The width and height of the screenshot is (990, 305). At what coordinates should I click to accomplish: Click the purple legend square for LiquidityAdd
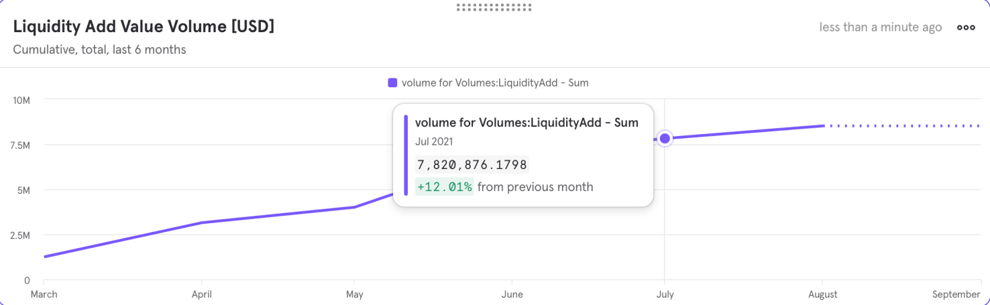(x=392, y=83)
